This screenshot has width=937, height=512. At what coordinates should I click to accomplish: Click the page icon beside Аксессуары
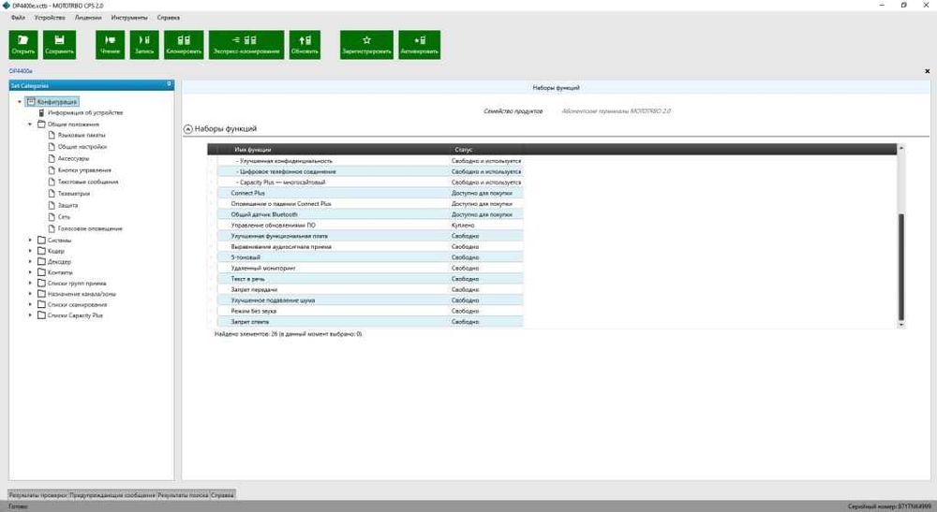(x=52, y=159)
